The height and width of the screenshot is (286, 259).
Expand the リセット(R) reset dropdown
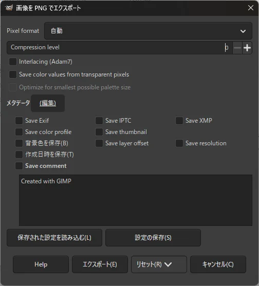click(159, 264)
